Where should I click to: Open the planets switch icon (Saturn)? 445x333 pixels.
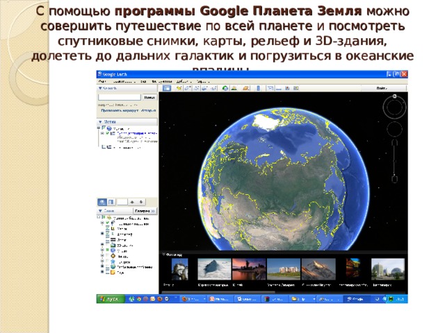246,88
